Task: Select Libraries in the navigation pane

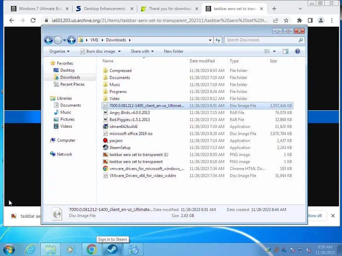Action: pos(64,98)
